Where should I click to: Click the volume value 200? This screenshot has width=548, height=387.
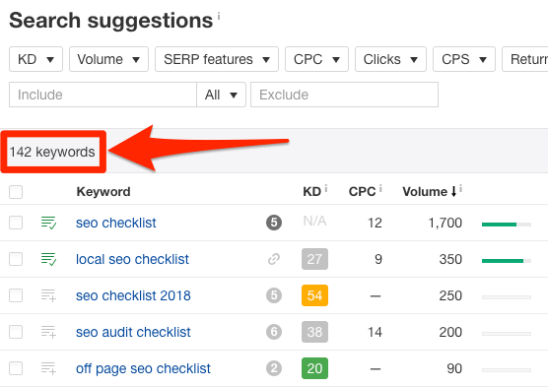pyautogui.click(x=450, y=332)
